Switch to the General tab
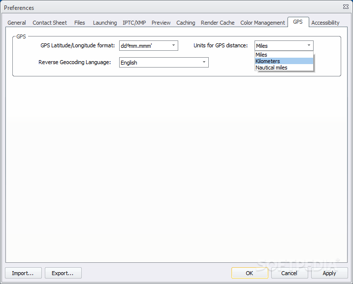 point(17,23)
